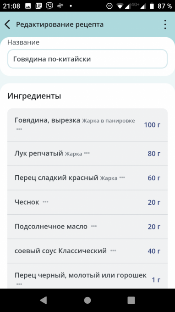The image size is (175, 312).
Task: Change the 100 г amount for Говядина
Action: (x=152, y=125)
